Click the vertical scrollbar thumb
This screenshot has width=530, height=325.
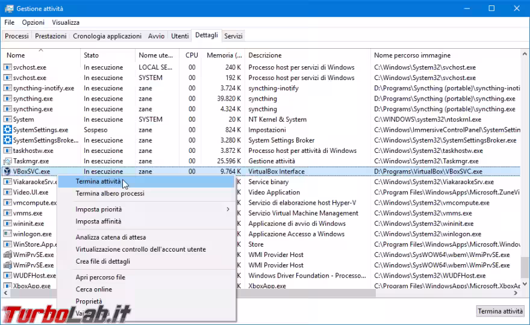[525, 267]
